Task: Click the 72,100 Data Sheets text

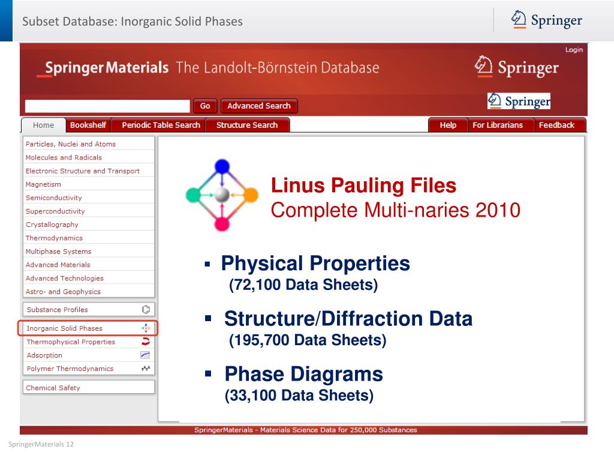Action: pos(303,285)
